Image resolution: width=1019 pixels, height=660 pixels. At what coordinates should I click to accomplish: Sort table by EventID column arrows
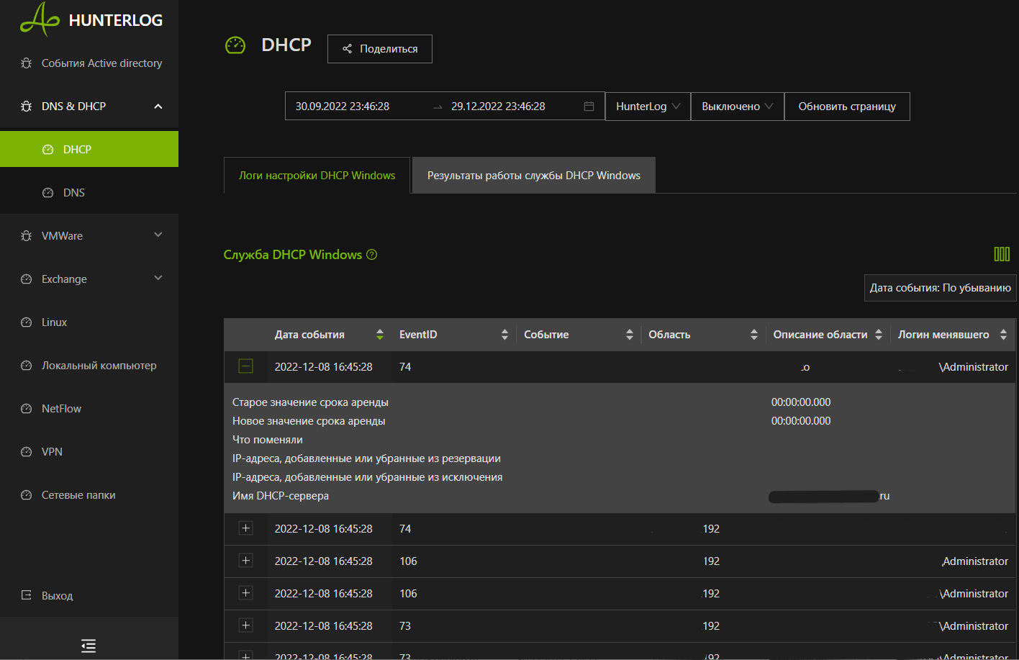[x=504, y=335]
